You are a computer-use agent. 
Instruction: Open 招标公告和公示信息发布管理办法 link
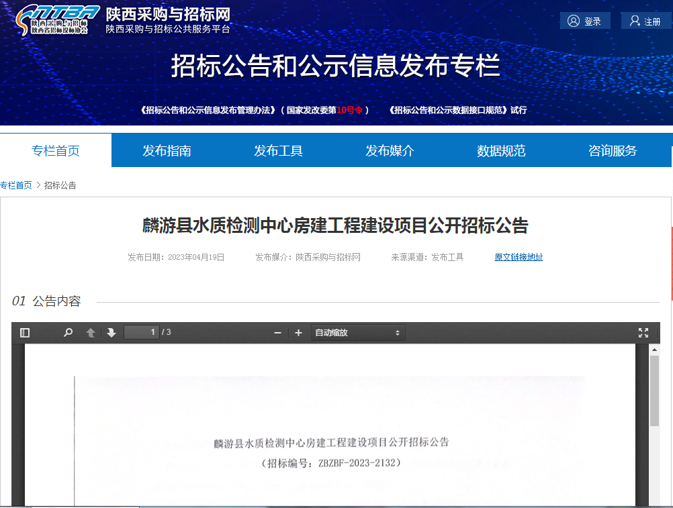click(x=255, y=110)
